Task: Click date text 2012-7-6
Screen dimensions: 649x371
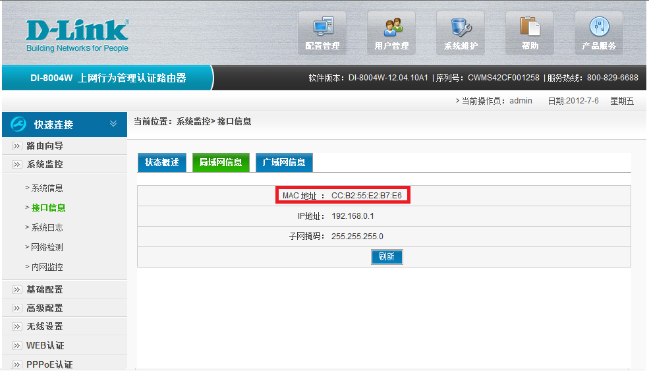Action: pyautogui.click(x=582, y=101)
